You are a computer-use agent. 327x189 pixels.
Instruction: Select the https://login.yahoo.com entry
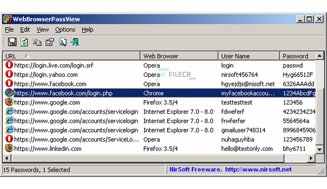tap(46, 75)
